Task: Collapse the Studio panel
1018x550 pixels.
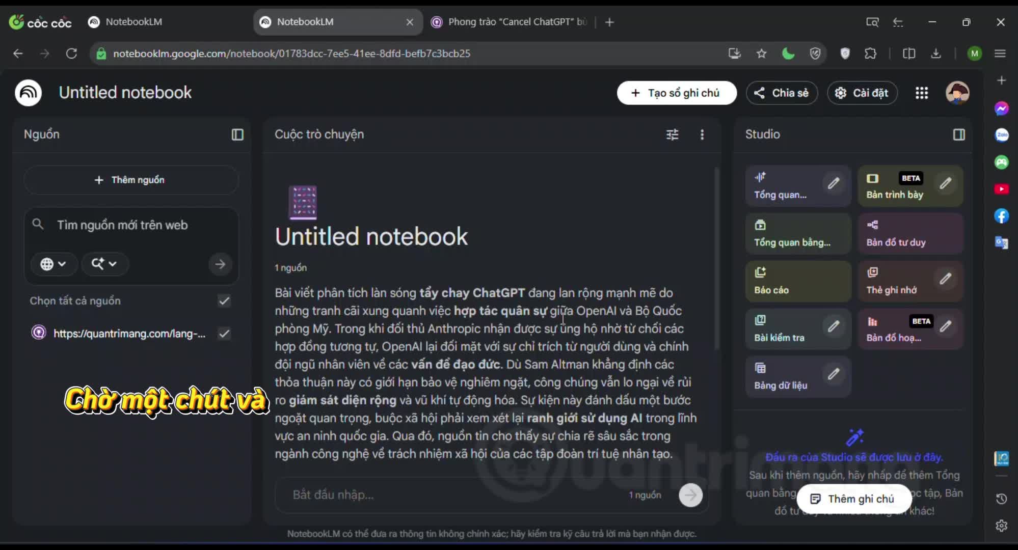Action: [x=959, y=134]
